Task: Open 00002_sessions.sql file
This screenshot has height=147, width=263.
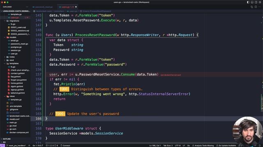Action: (x=20, y=31)
